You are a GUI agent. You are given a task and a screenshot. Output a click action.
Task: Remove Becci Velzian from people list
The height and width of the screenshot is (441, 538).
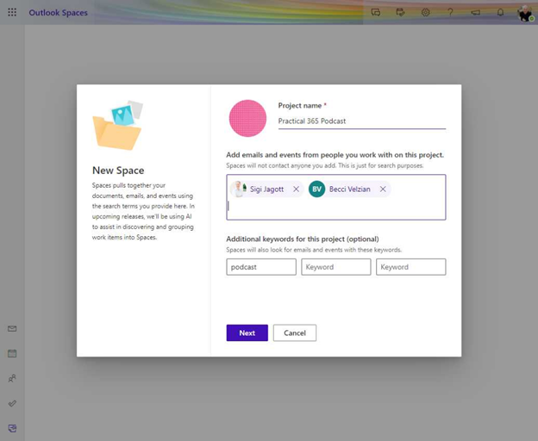tap(383, 189)
